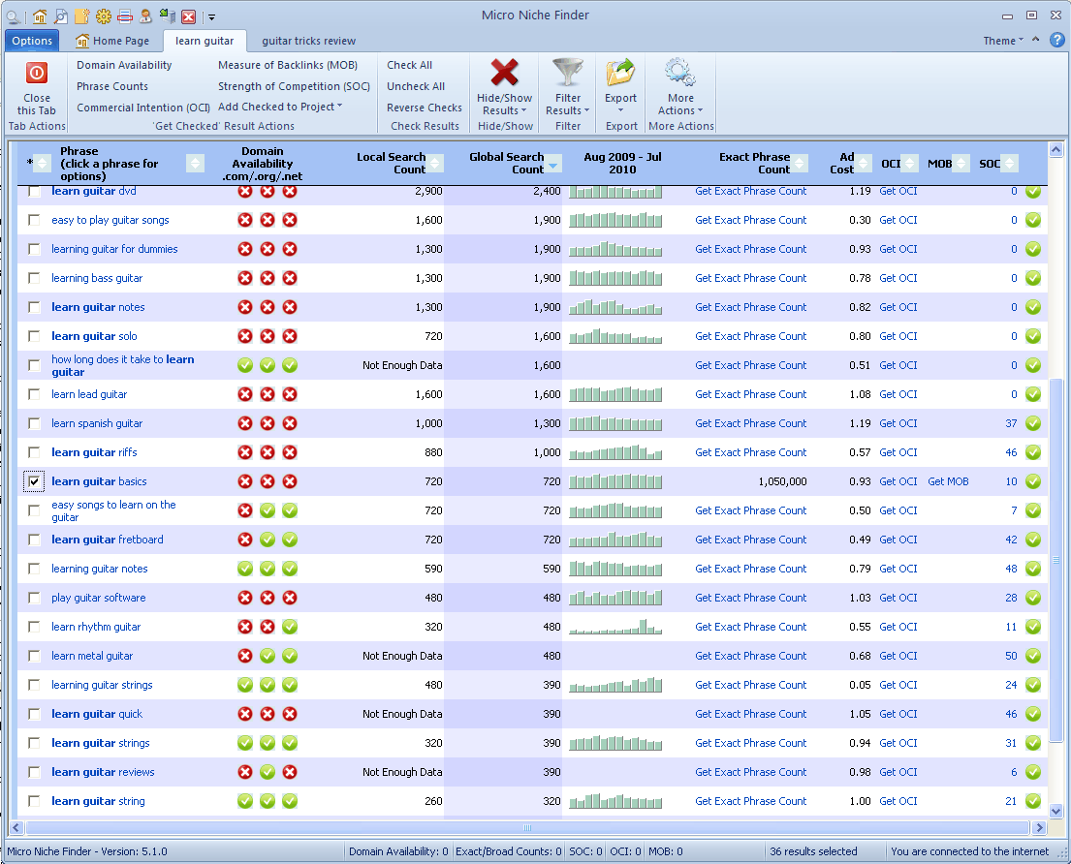The height and width of the screenshot is (864, 1071).
Task: Check the learning bass guitar checkbox
Action: click(34, 278)
